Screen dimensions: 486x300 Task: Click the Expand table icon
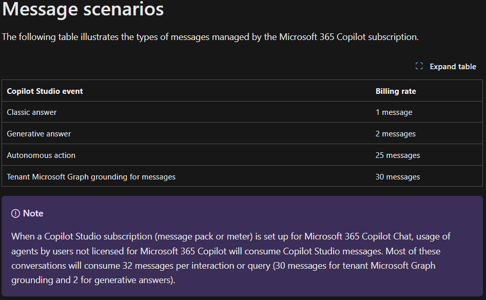419,66
